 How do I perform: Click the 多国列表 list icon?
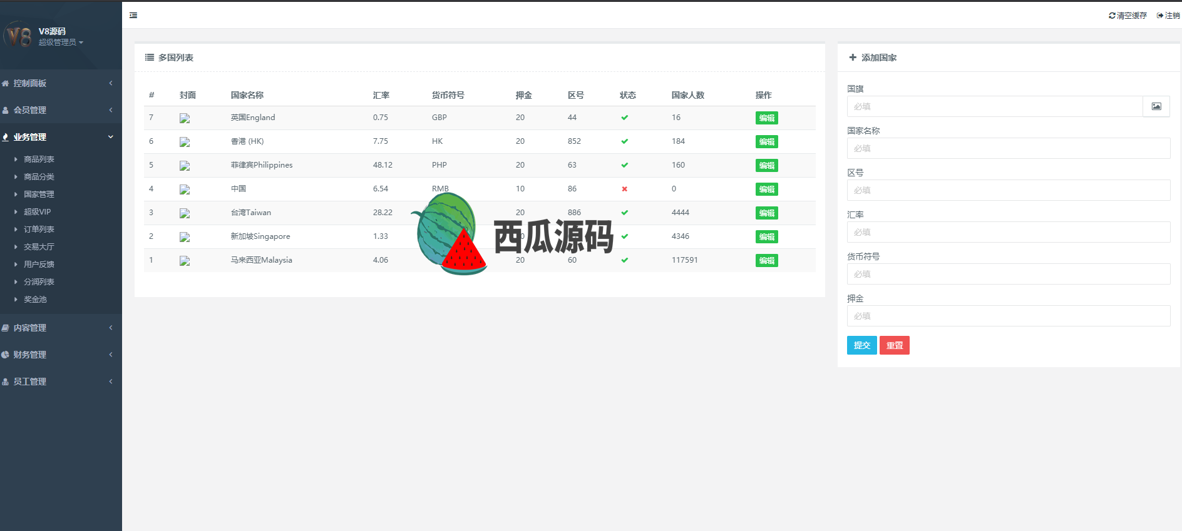pyautogui.click(x=150, y=58)
